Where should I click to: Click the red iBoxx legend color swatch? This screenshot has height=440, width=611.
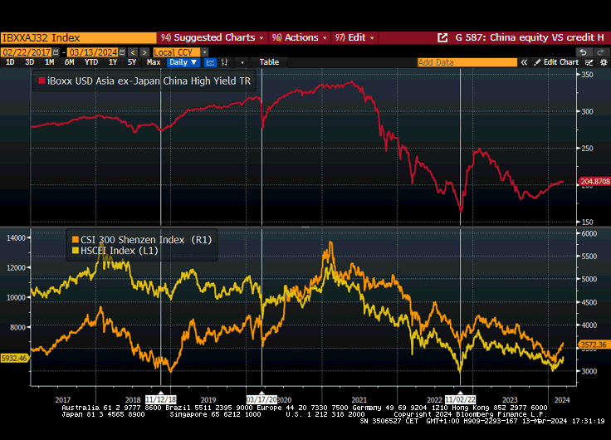(42, 81)
